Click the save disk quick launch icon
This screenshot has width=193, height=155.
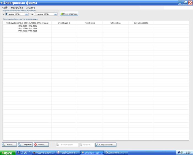pos(18,153)
